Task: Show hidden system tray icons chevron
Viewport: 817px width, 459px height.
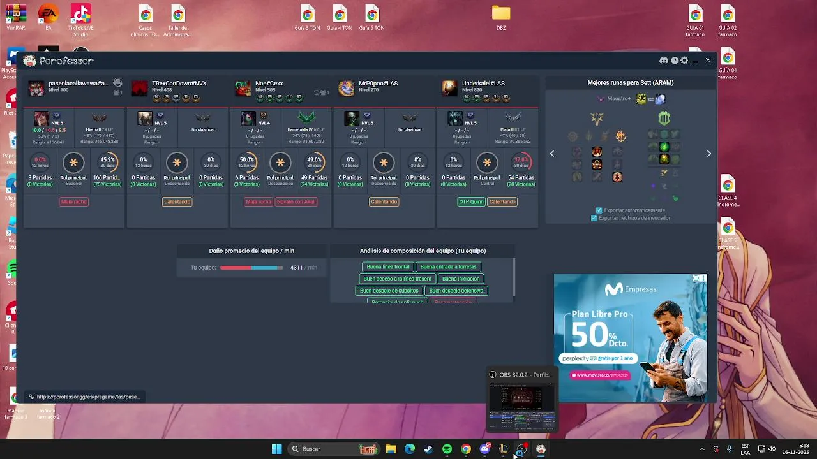Action: (701, 449)
